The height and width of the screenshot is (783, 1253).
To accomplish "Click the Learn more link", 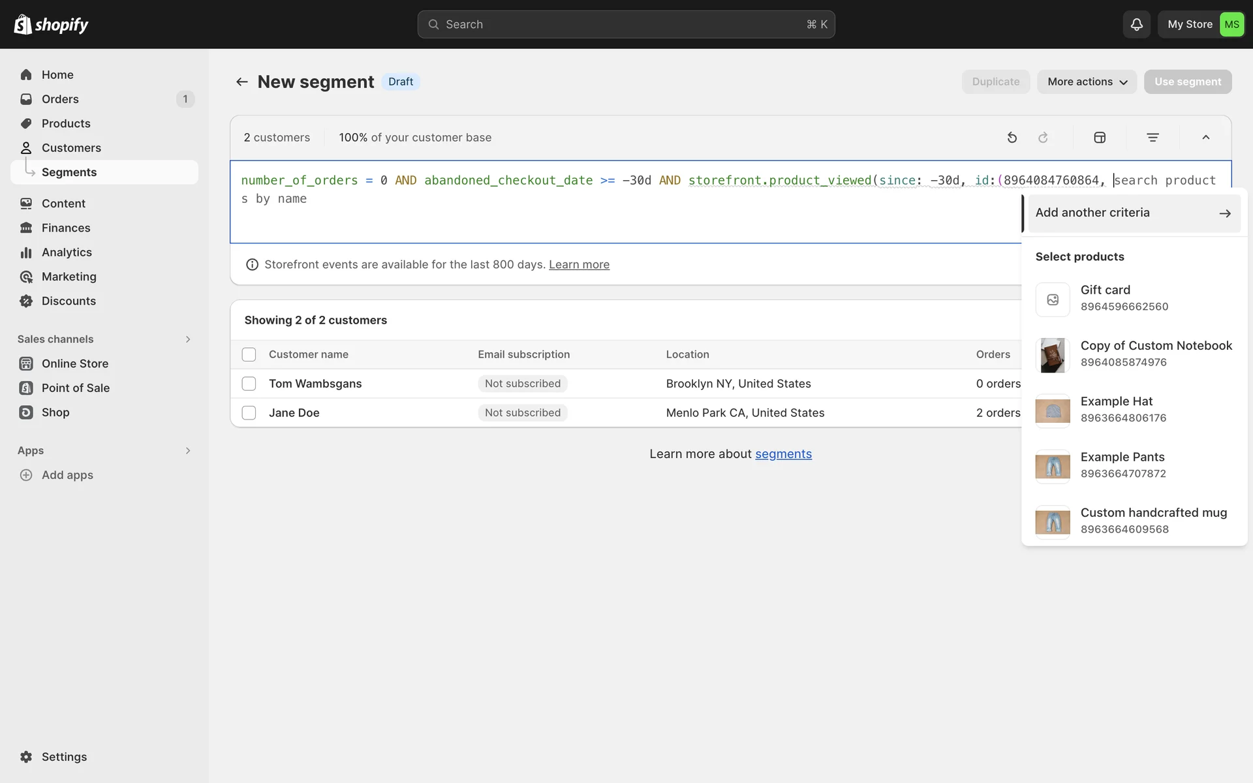I will coord(579,264).
